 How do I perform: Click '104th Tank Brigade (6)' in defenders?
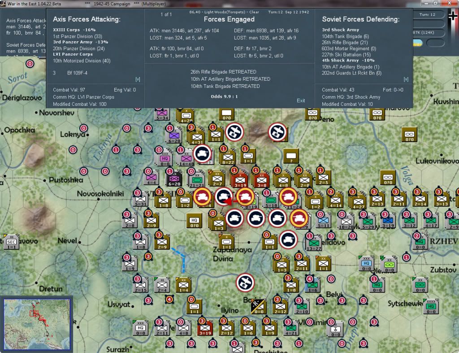[345, 36]
